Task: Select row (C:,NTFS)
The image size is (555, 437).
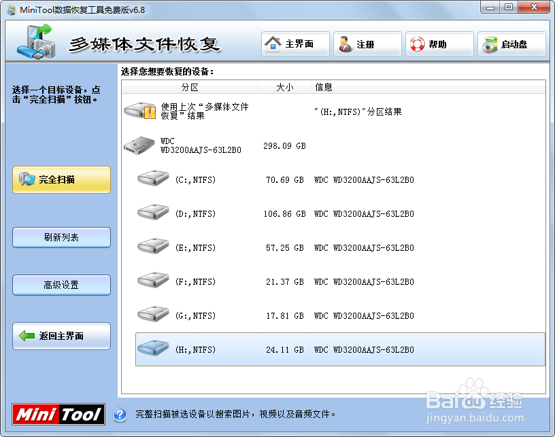Action: (341, 179)
